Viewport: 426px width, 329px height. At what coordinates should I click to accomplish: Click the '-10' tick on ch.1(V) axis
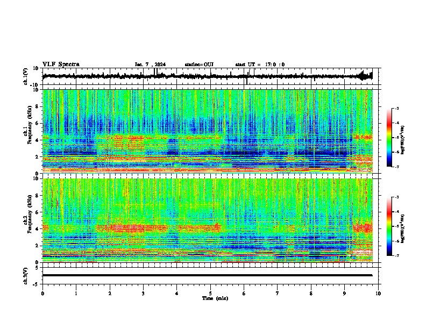(x=35, y=85)
